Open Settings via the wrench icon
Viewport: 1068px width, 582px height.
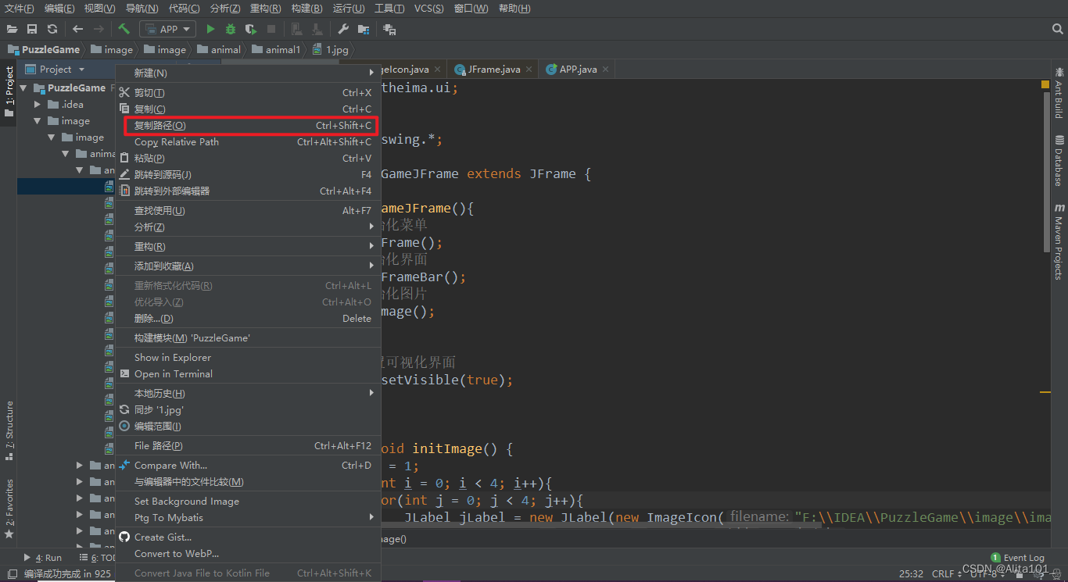(x=343, y=29)
